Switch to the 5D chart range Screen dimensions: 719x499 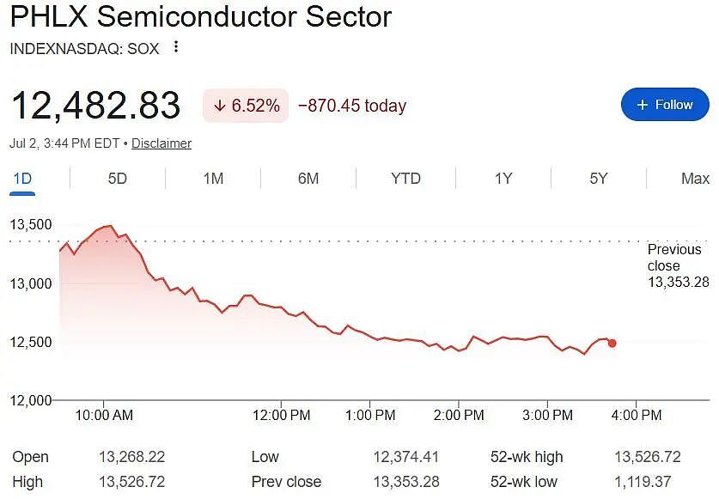(118, 179)
